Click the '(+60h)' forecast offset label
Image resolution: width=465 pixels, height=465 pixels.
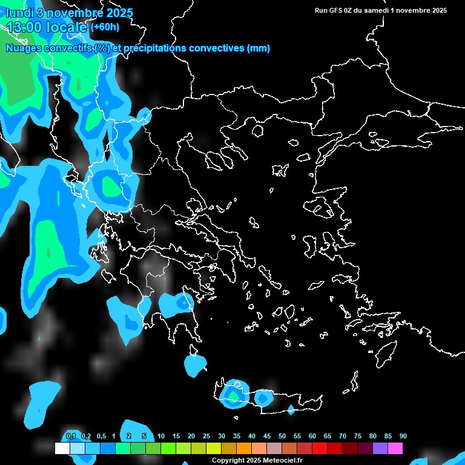(x=105, y=27)
